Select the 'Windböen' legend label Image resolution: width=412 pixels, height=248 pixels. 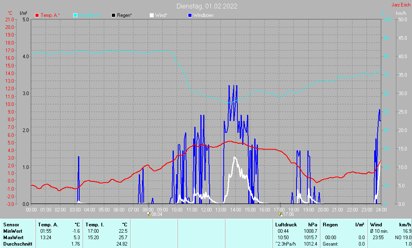203,15
